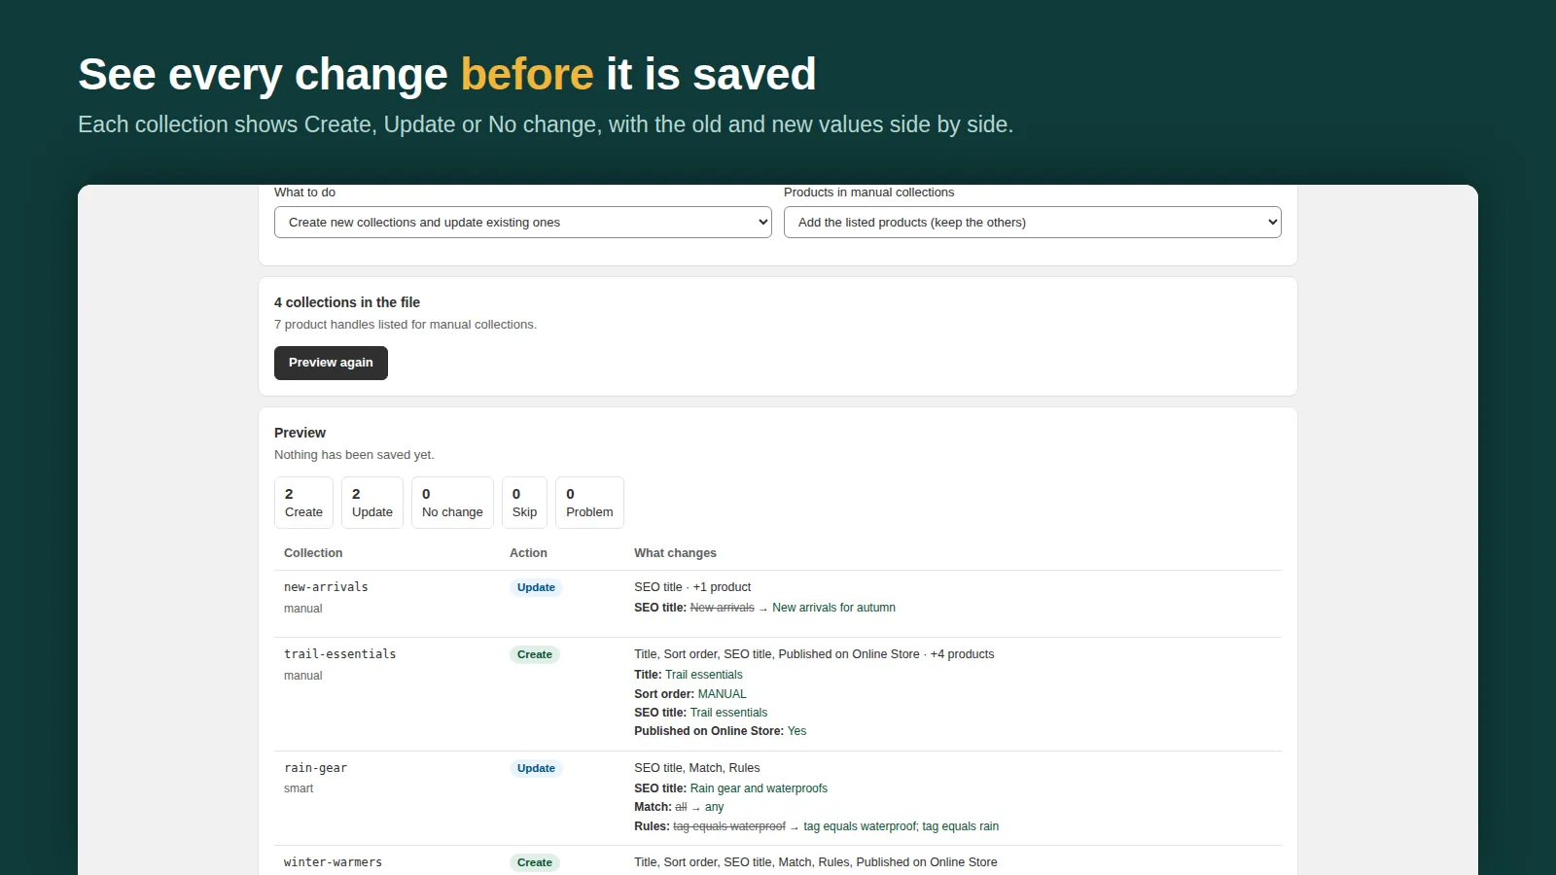This screenshot has width=1556, height=875.
Task: Open the 'What to do' dropdown
Action: [x=523, y=223]
